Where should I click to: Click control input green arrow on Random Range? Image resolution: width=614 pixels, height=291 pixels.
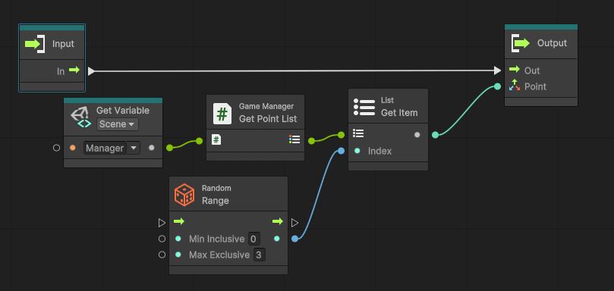(179, 222)
